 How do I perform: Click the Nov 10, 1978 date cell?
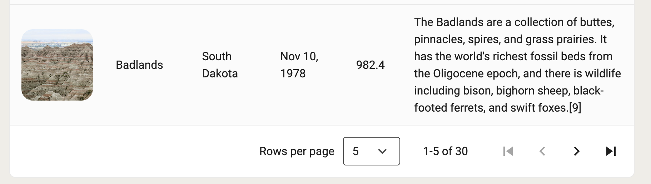(x=299, y=65)
